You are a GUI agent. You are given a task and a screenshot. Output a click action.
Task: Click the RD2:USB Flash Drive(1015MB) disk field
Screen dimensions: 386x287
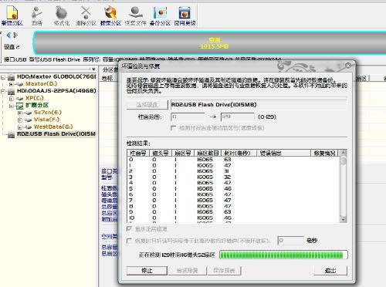(x=259, y=105)
